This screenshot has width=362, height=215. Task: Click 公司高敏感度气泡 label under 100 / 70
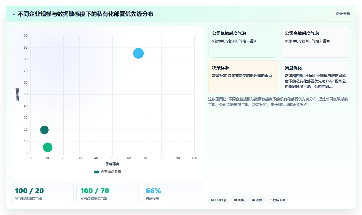(x=94, y=198)
